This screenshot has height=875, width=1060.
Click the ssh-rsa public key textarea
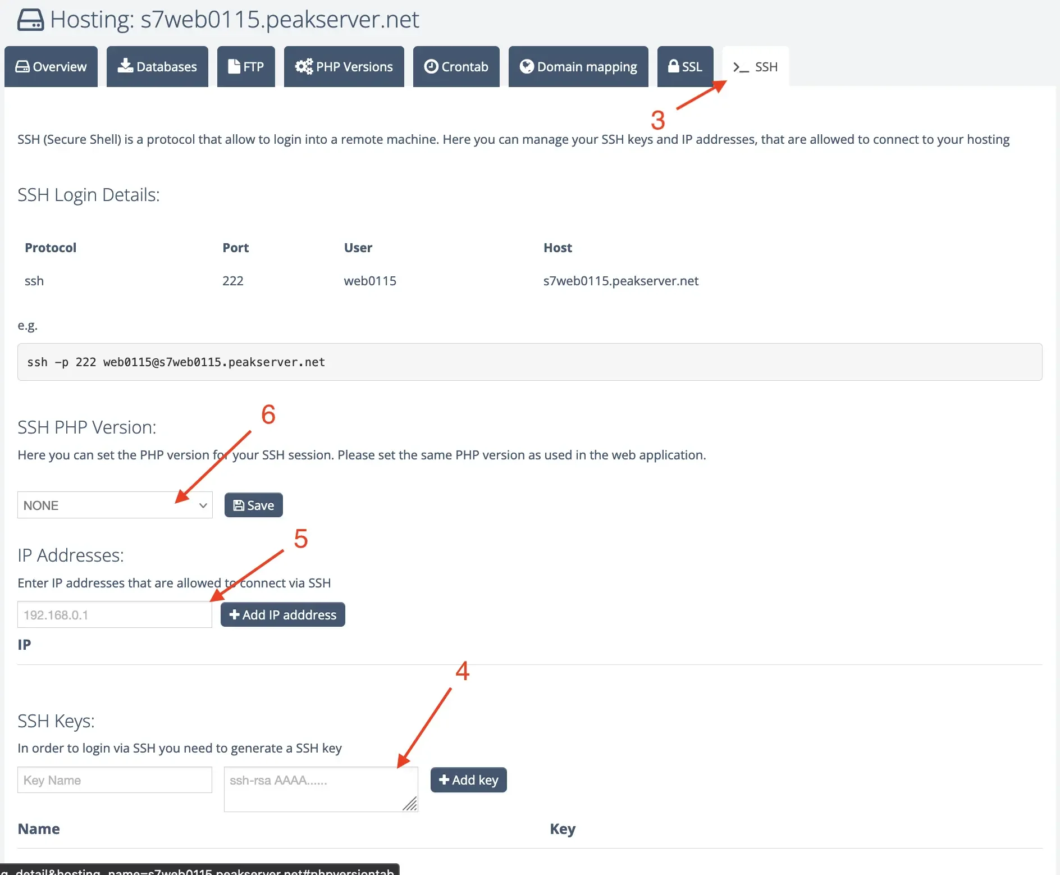click(x=314, y=786)
